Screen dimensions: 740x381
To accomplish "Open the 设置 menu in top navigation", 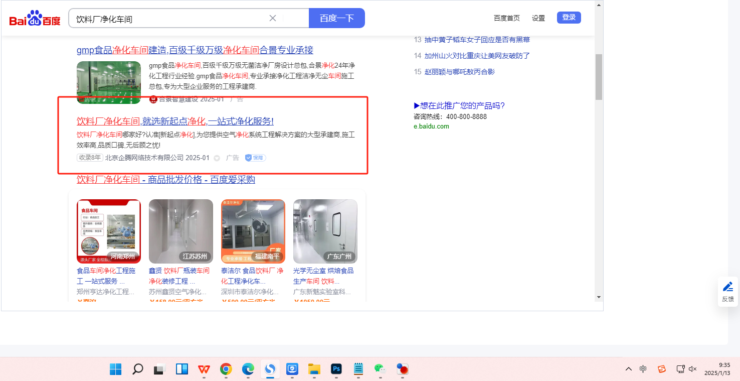I will tap(538, 18).
